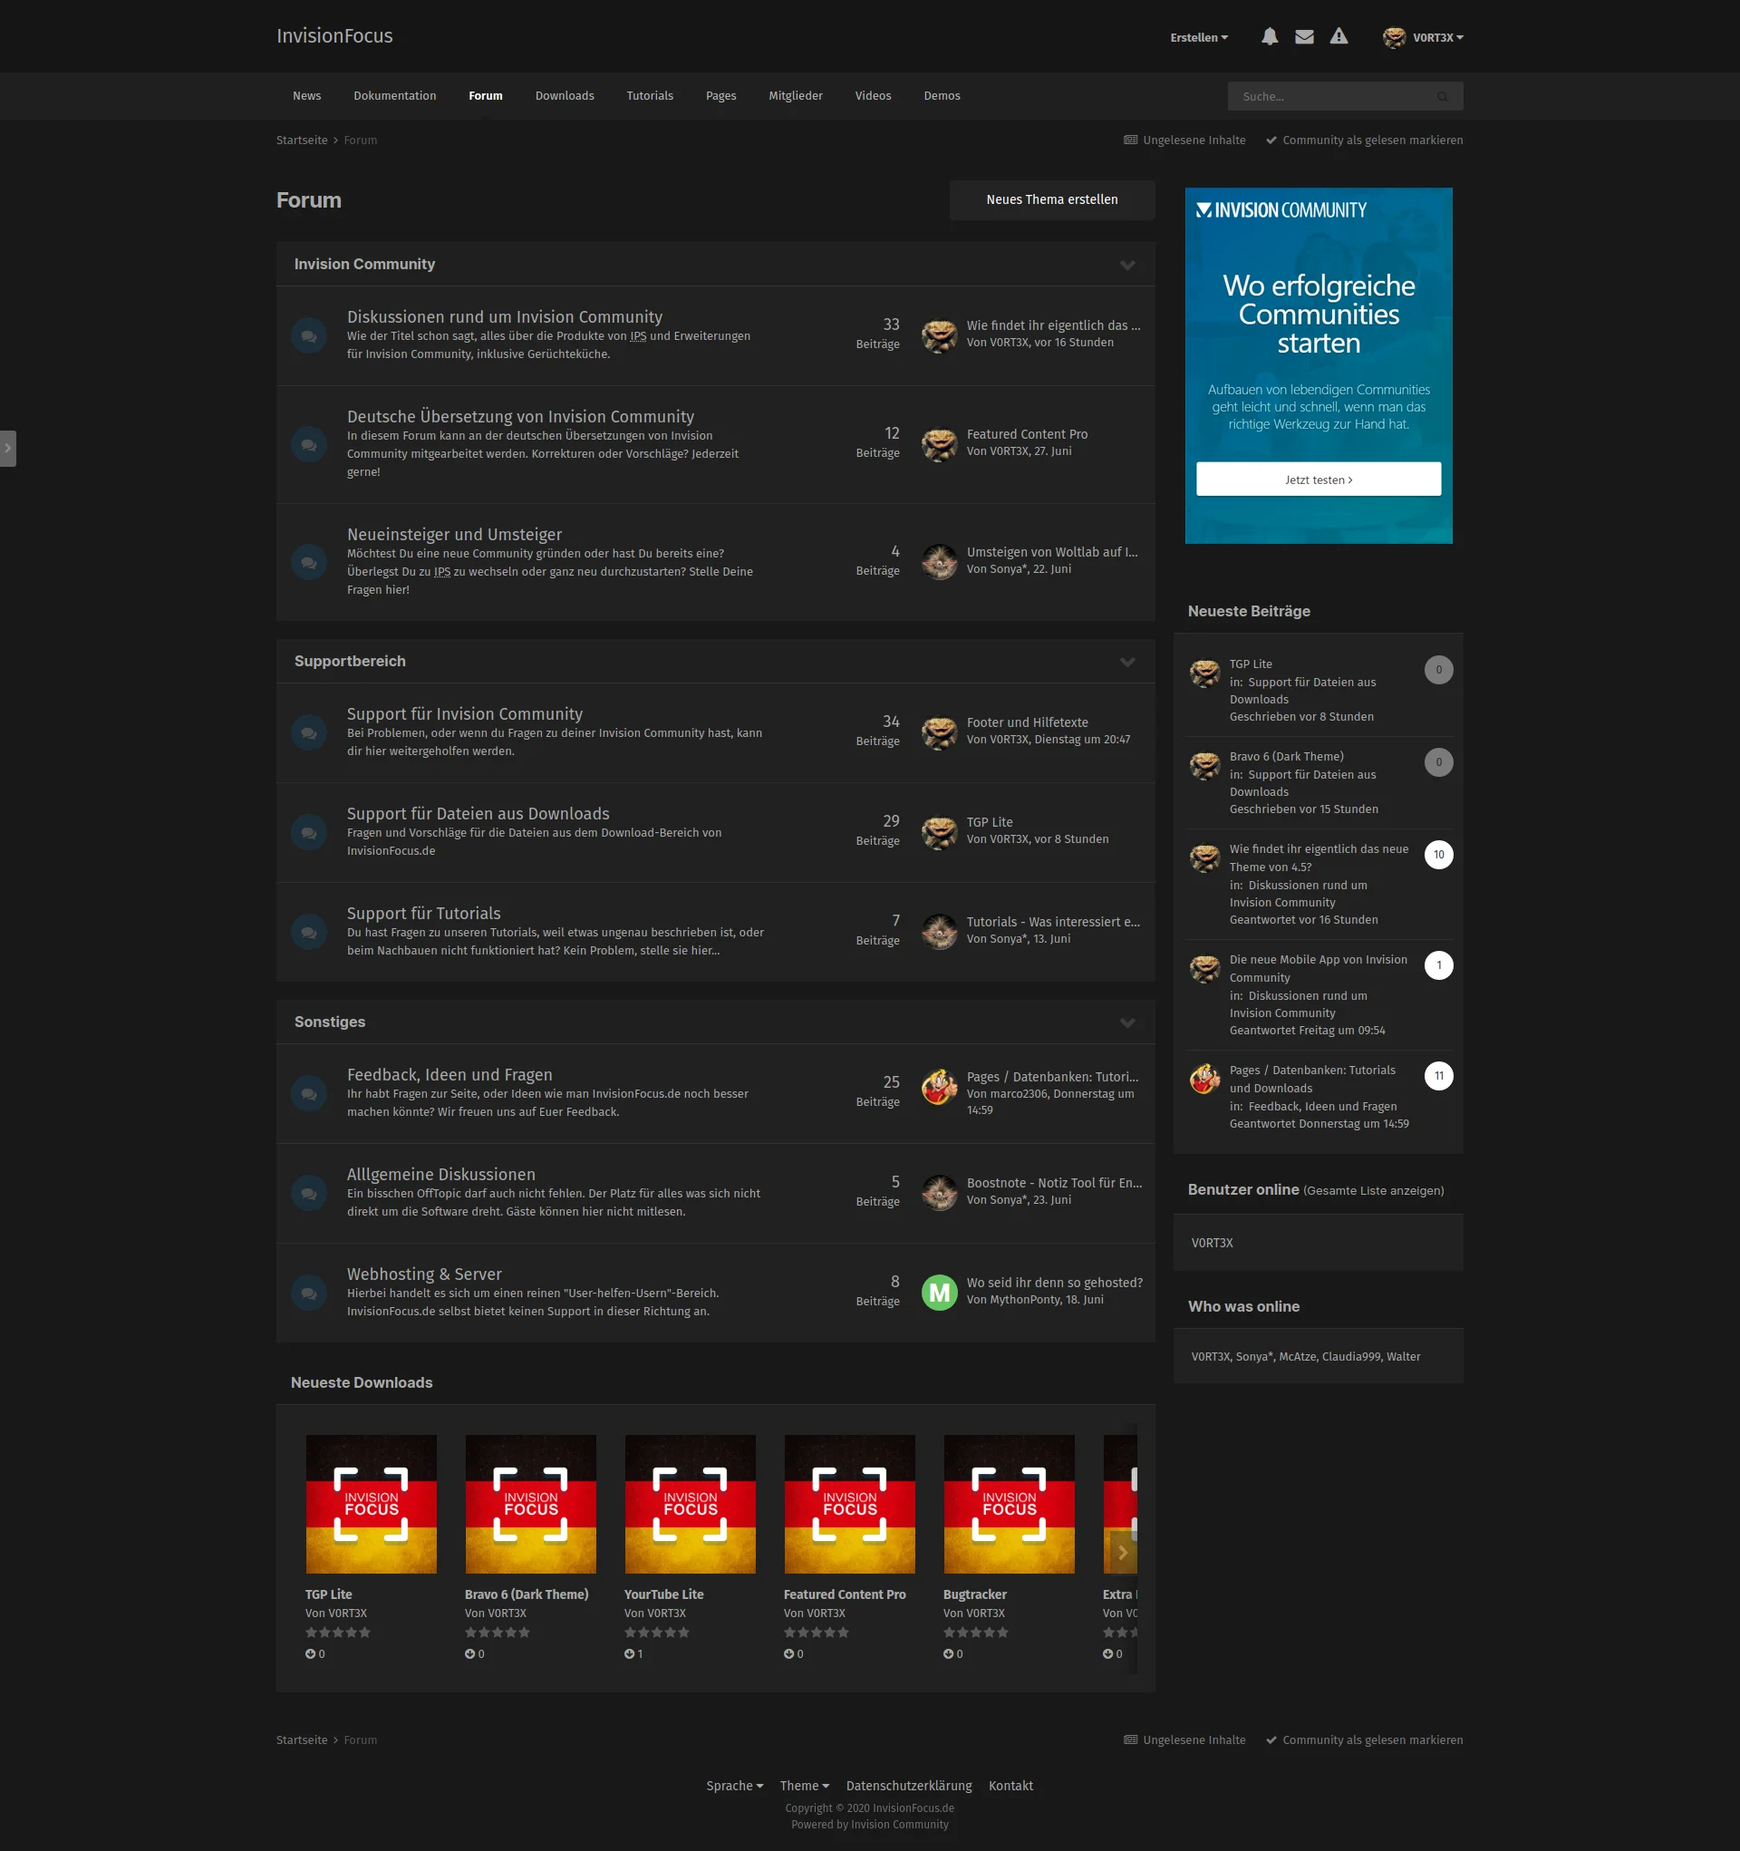Click the mail envelope icon

click(x=1305, y=36)
